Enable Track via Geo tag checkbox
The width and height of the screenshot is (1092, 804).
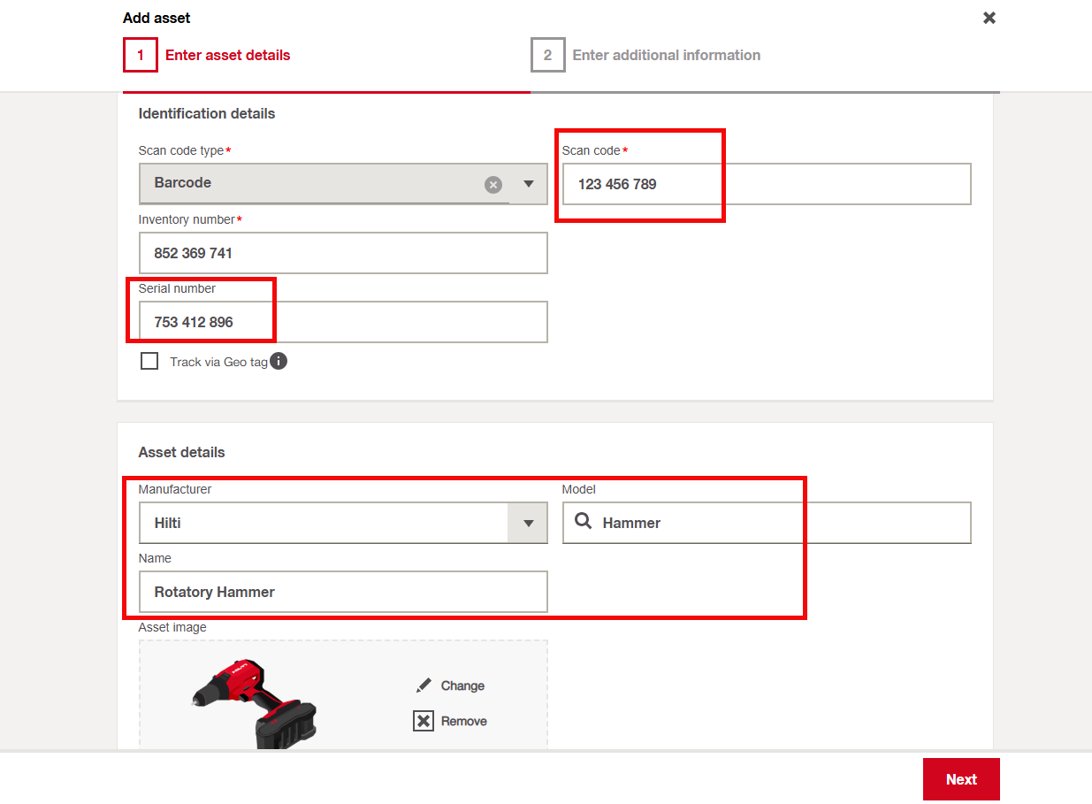pos(149,361)
